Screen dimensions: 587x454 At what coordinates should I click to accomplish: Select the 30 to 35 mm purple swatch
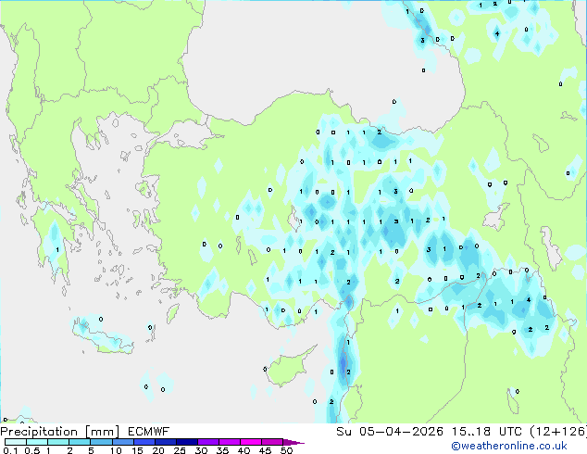pos(208,442)
